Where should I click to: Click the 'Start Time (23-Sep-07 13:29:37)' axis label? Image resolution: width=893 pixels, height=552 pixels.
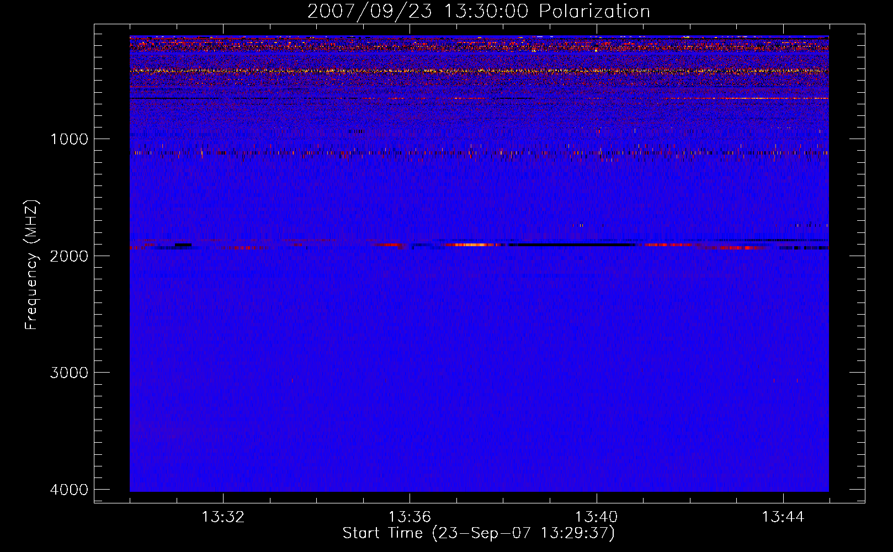pos(479,533)
